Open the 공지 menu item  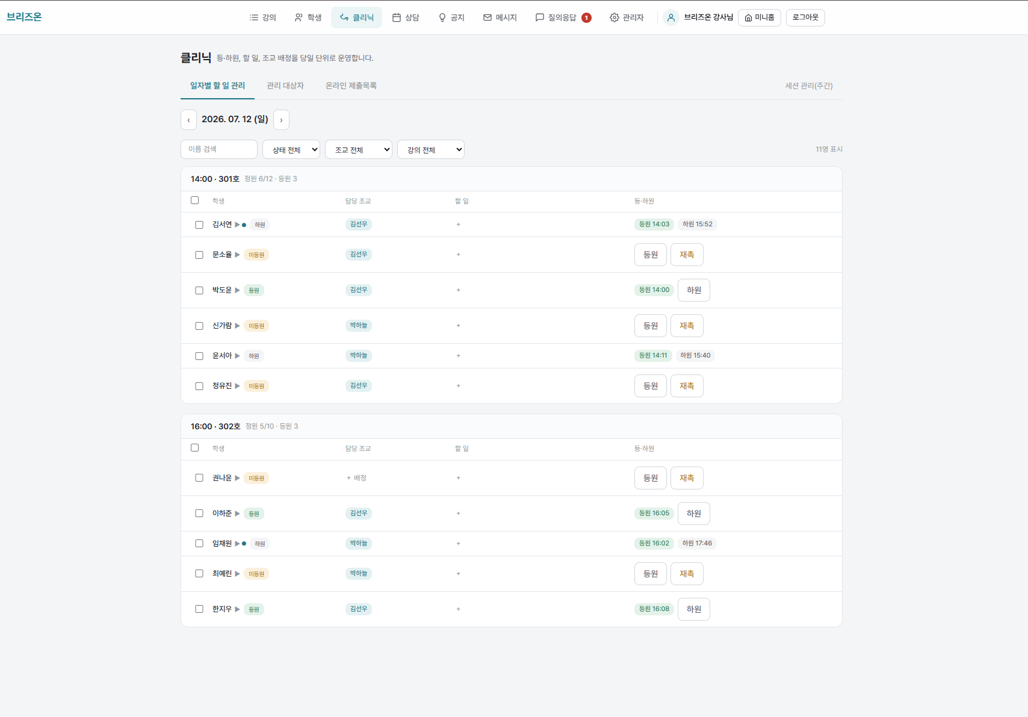[451, 17]
